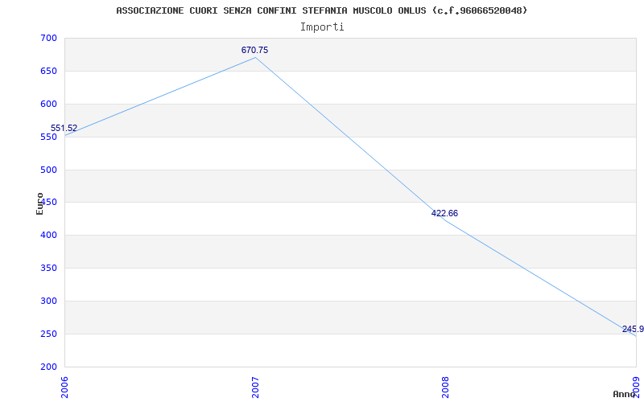Click the 200 y-axis tick label
Viewport: 644px width, 402px height.
coord(48,367)
